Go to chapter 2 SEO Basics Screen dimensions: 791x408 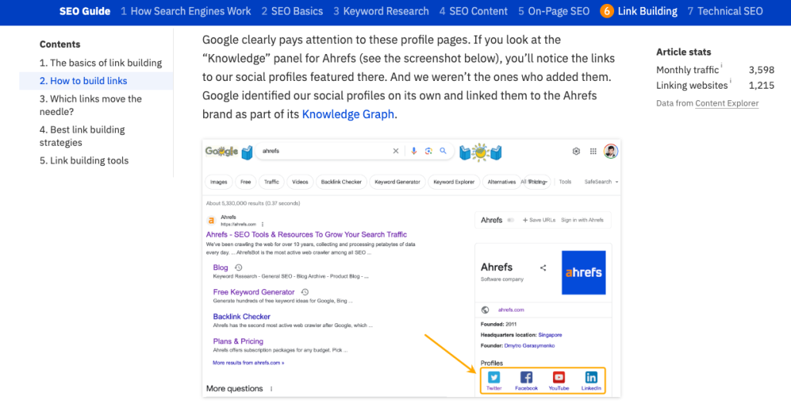coord(292,11)
